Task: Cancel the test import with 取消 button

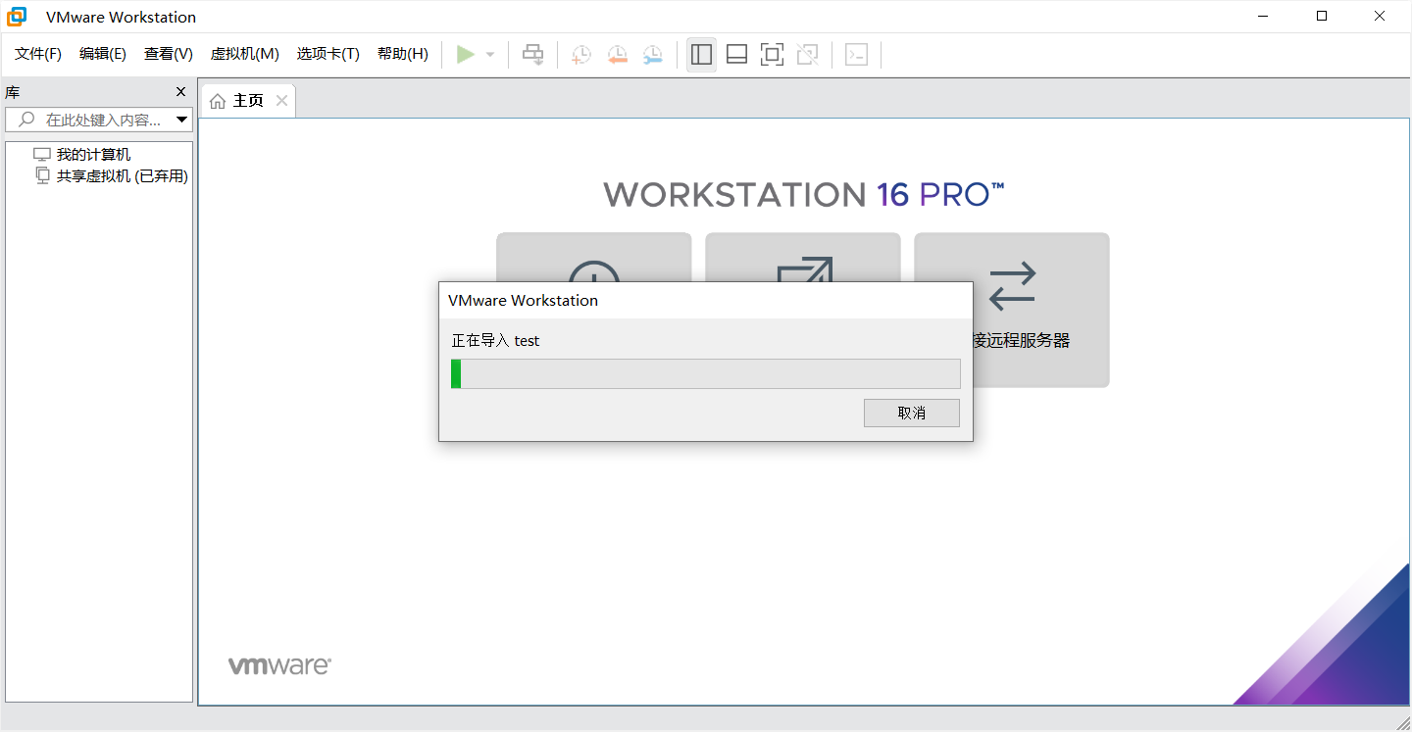Action: pos(911,413)
